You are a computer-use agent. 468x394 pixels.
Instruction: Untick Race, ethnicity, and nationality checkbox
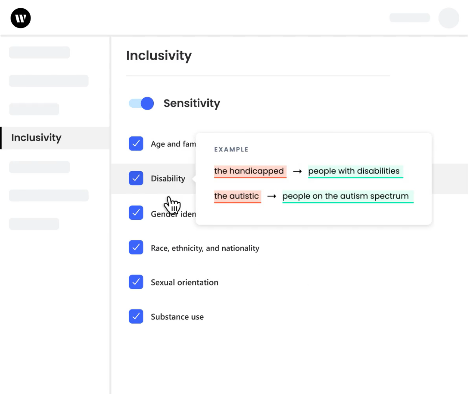point(136,247)
